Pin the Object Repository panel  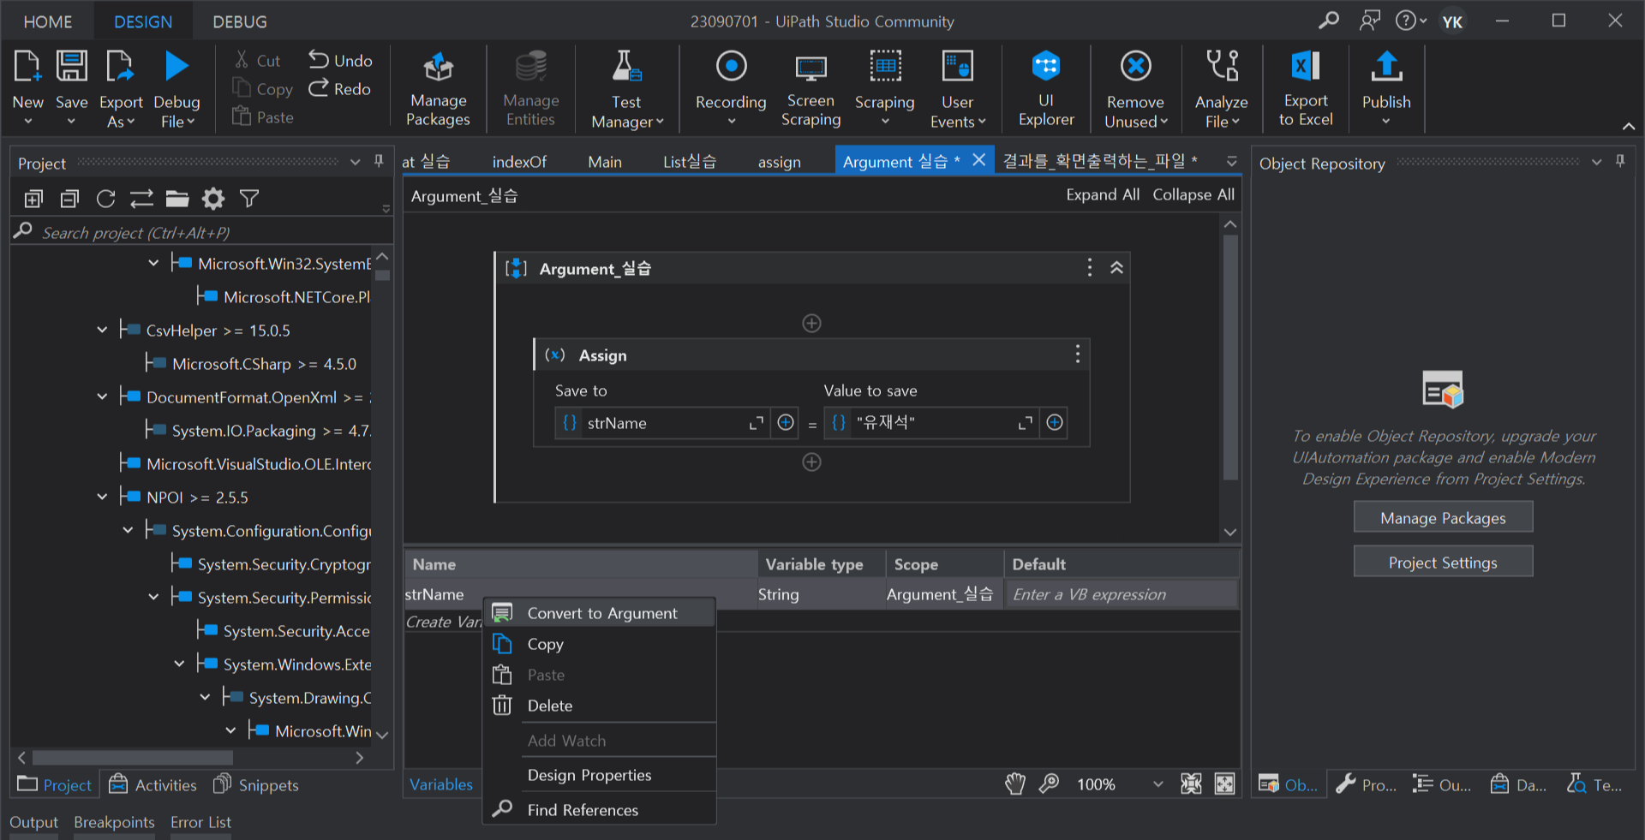pyautogui.click(x=1620, y=161)
